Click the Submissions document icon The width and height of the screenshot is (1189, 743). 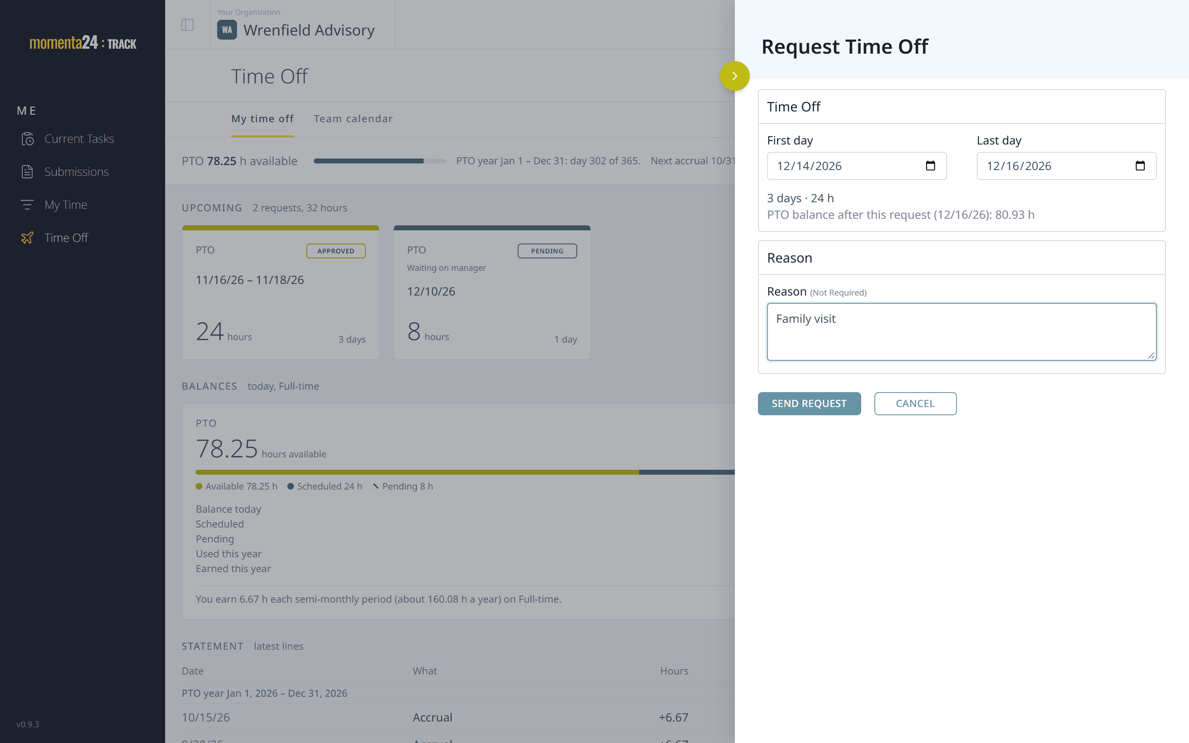pos(28,172)
